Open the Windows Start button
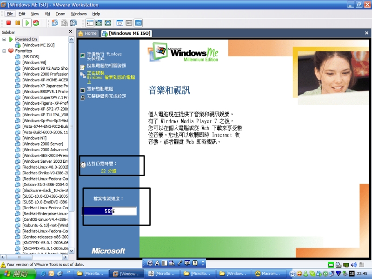This screenshot has width=372, height=279. click(18, 273)
